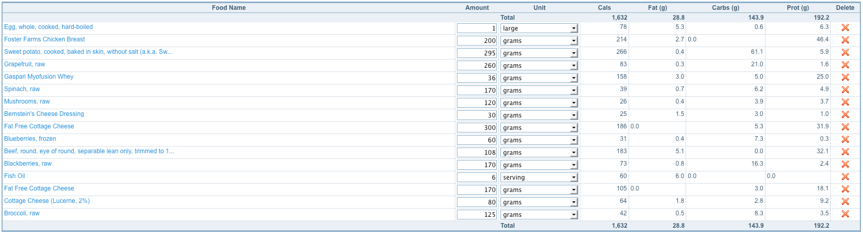The image size is (863, 235).
Task: Expand the Fish Oil serving unit dropdown
Action: tap(539, 178)
